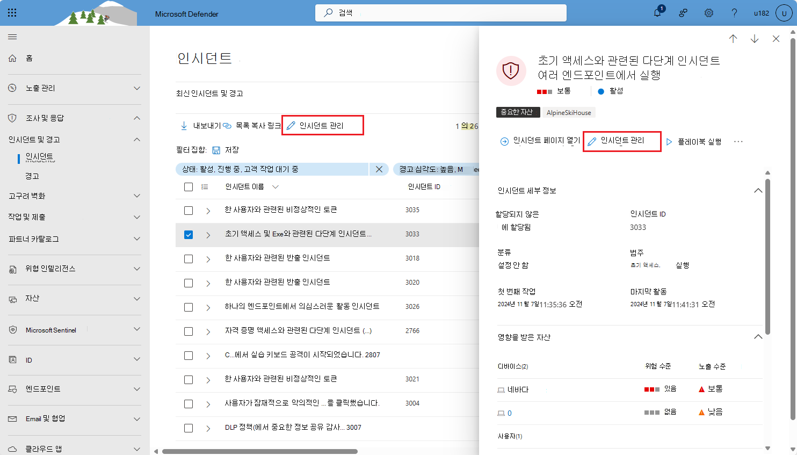Toggle the select-all incidents checkbox
This screenshot has height=455, width=797.
pos(189,187)
